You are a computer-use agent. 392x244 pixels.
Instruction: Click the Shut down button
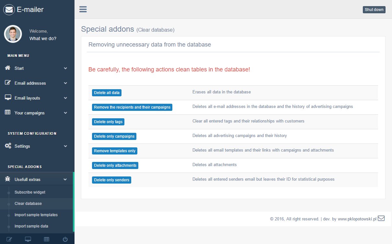pyautogui.click(x=374, y=10)
